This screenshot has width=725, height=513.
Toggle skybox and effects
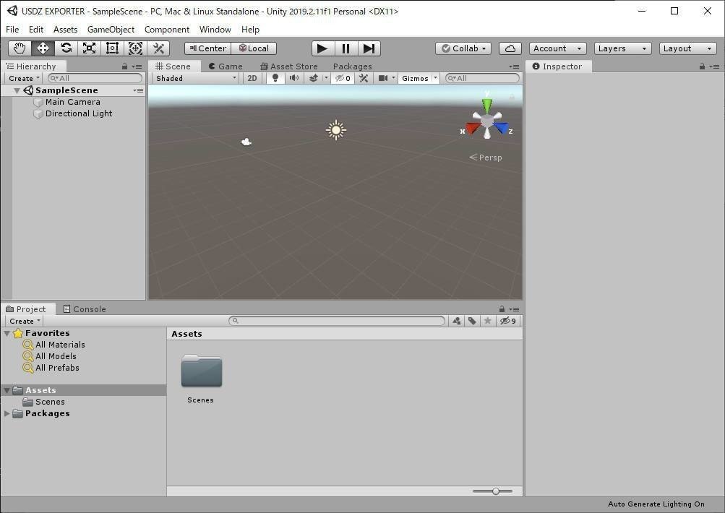pyautogui.click(x=314, y=78)
